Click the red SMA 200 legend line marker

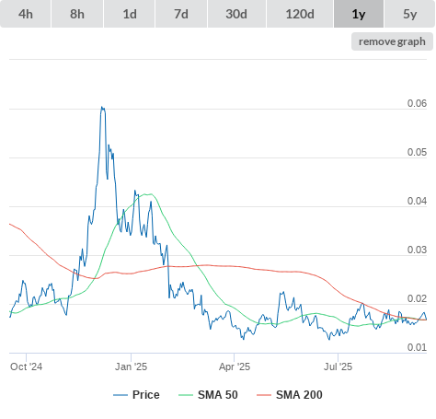[264, 395]
